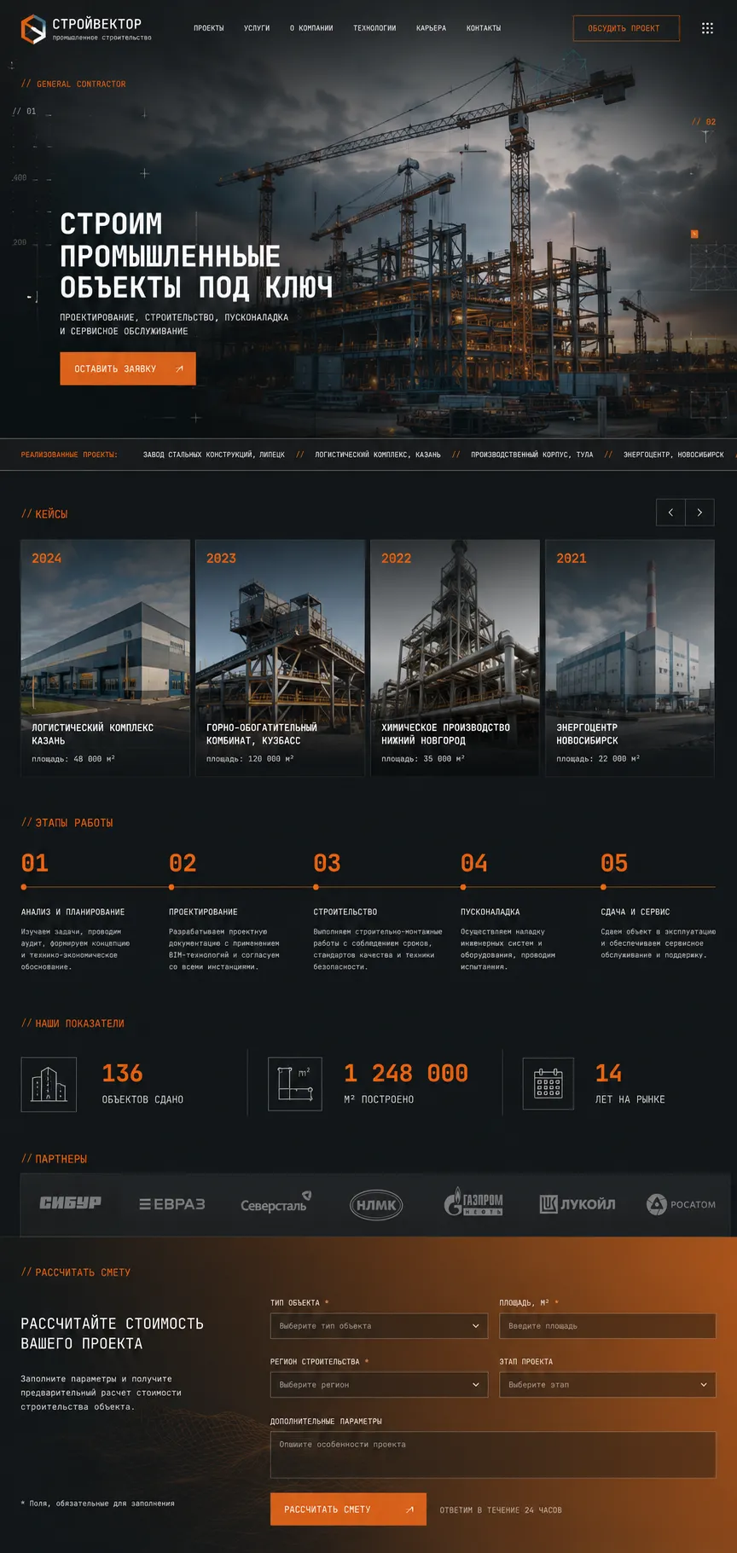Viewport: 737px width, 1553px height.
Task: Click the square meters plan icon
Action: 295,1084
